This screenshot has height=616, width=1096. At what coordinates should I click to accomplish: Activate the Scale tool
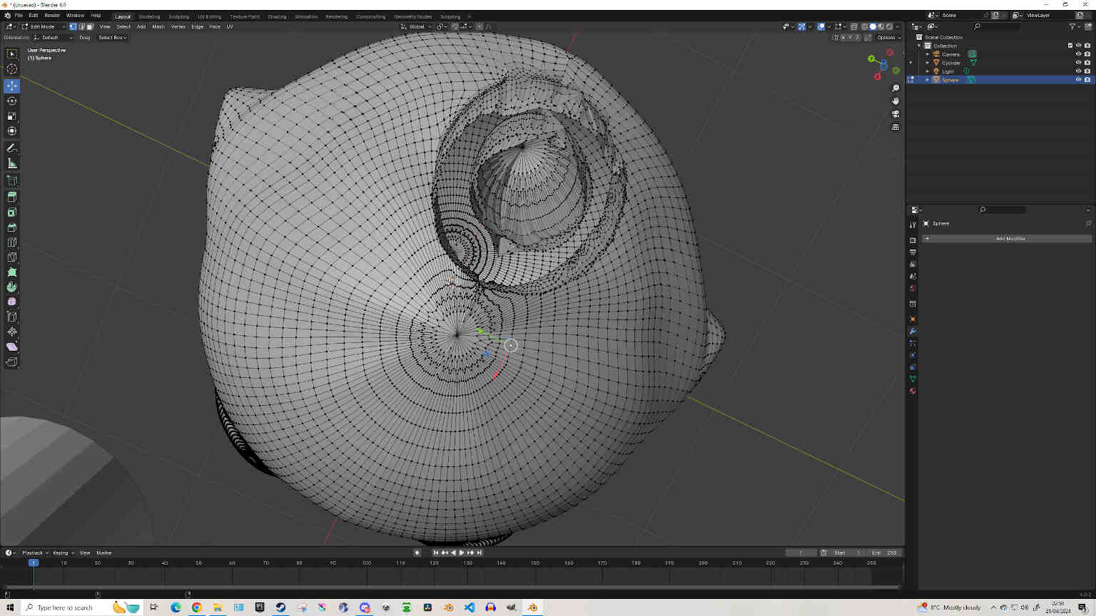(12, 115)
